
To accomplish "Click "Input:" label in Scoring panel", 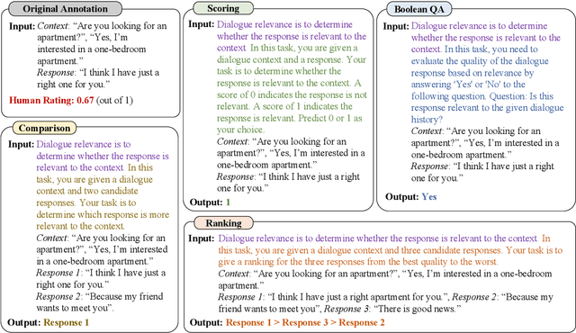I will click(x=202, y=24).
